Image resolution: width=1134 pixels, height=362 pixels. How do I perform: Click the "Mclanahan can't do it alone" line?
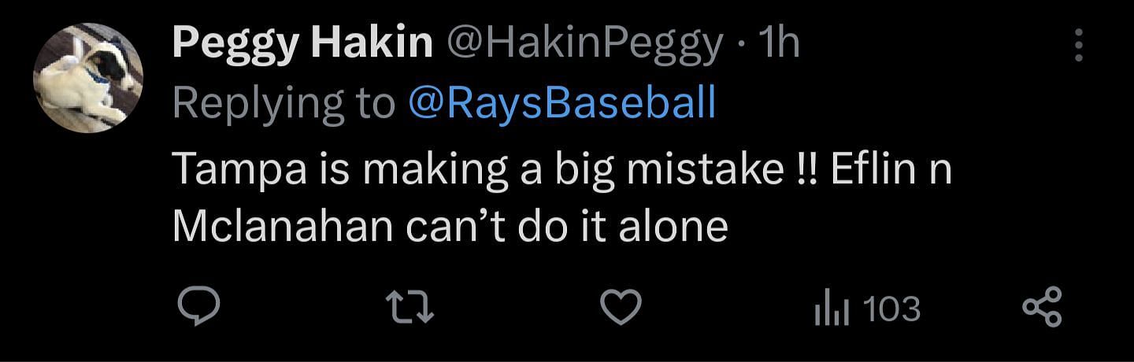(x=449, y=226)
